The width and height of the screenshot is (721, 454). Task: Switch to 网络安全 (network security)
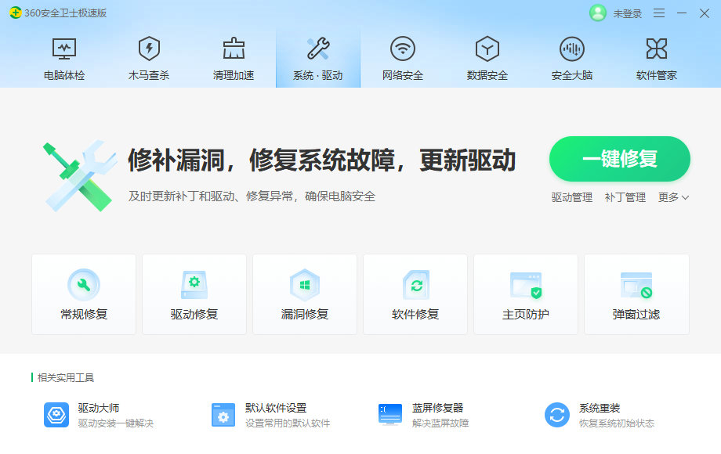click(401, 55)
